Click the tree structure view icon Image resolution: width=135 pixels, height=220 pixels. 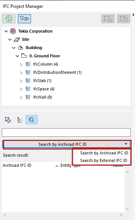19,120
